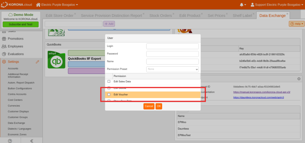Screen dimensions: 305x143
Task: Open Dialects / Languages settings
Action: pyautogui.click(x=19, y=129)
